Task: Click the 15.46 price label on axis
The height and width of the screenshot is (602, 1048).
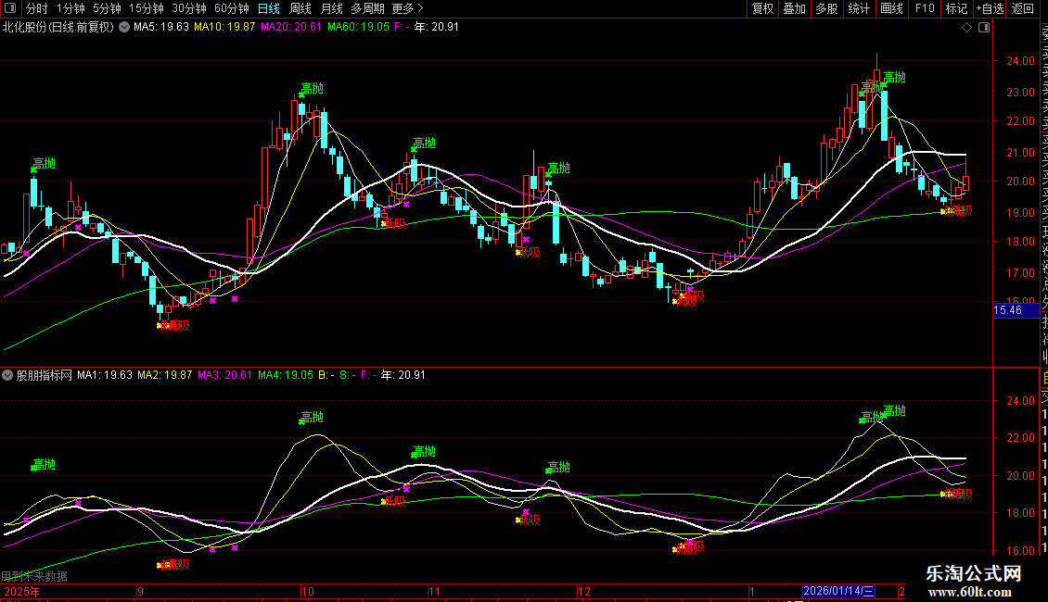Action: [x=1008, y=310]
